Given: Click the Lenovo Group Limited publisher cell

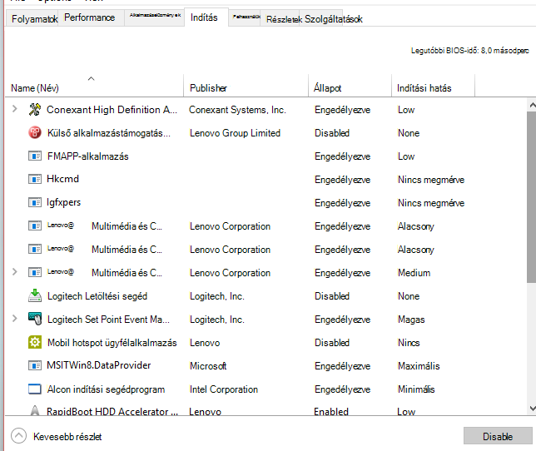Looking at the screenshot, I should 236,133.
